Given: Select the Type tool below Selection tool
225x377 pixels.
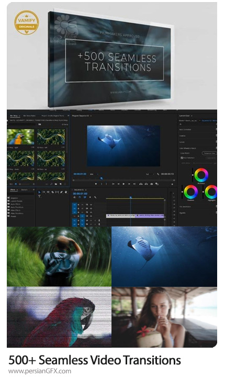Looking at the screenshot, I should tap(39, 196).
